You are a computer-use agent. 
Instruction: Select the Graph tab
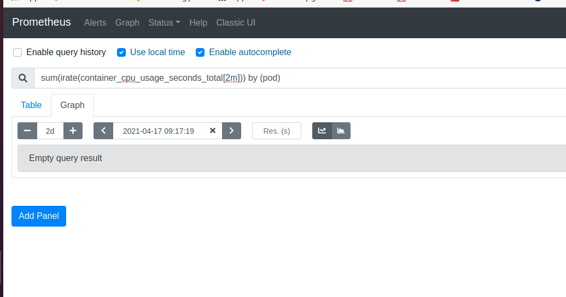click(73, 105)
